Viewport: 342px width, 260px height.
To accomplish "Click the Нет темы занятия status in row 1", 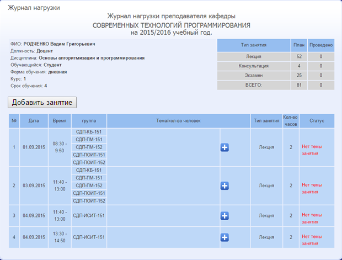I will point(312,150).
